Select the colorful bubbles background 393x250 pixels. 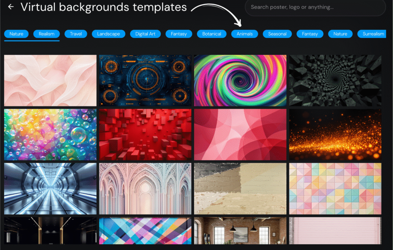pyautogui.click(x=50, y=134)
